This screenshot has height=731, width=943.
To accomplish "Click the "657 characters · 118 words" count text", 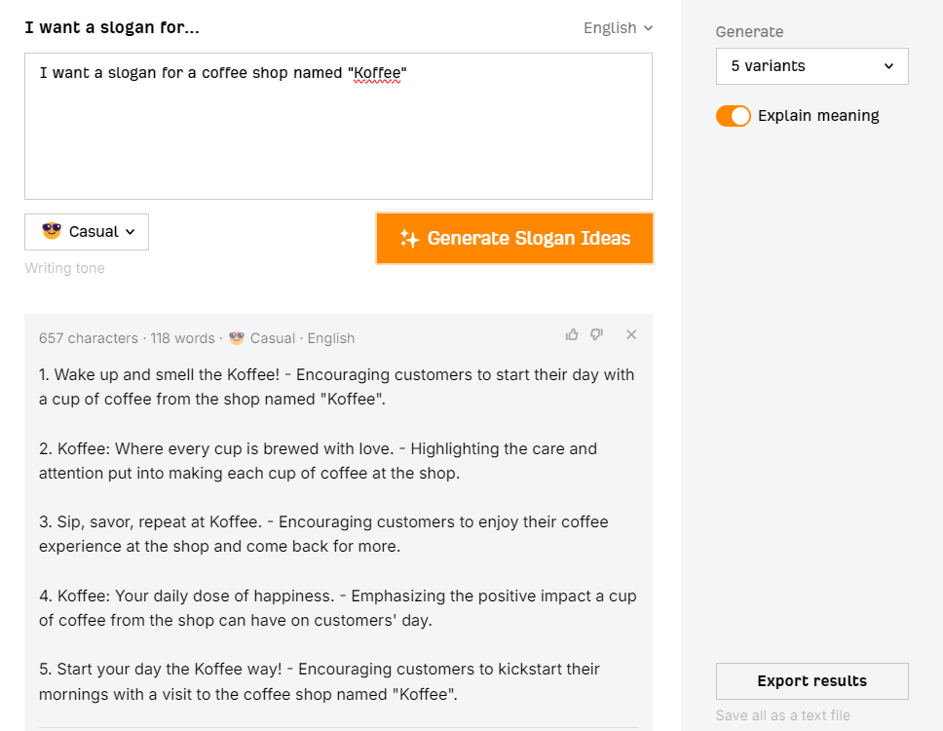I will point(127,338).
